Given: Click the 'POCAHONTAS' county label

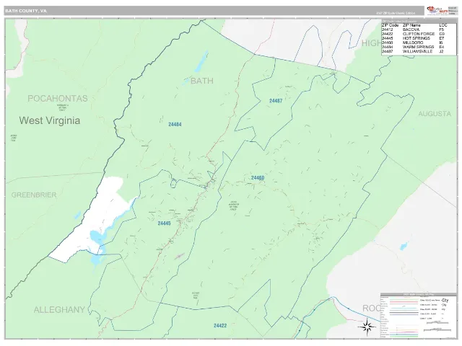Looking at the screenshot, I should tap(58, 98).
